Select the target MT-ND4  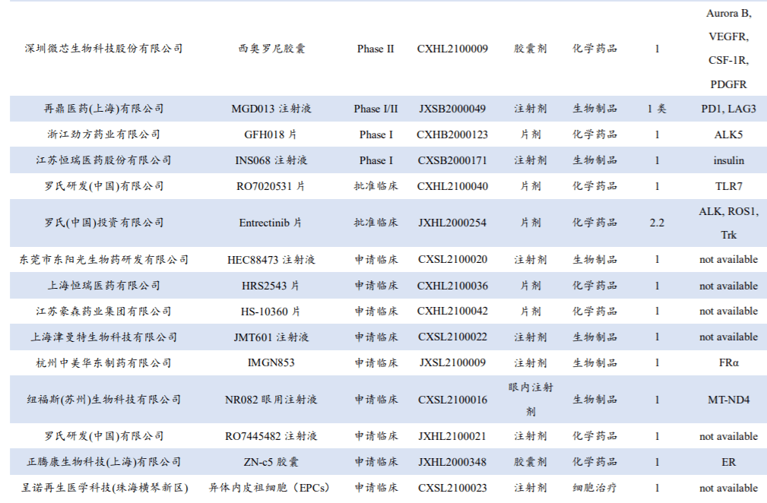tap(728, 400)
